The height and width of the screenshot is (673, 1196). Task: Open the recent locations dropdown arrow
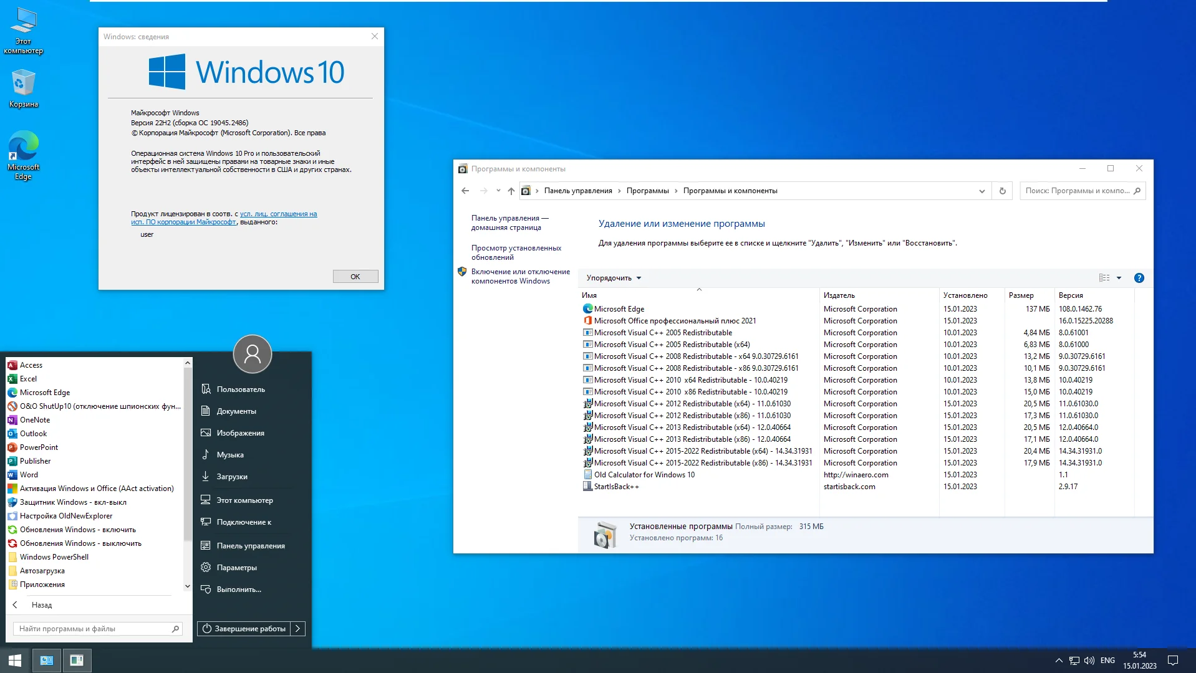(498, 191)
